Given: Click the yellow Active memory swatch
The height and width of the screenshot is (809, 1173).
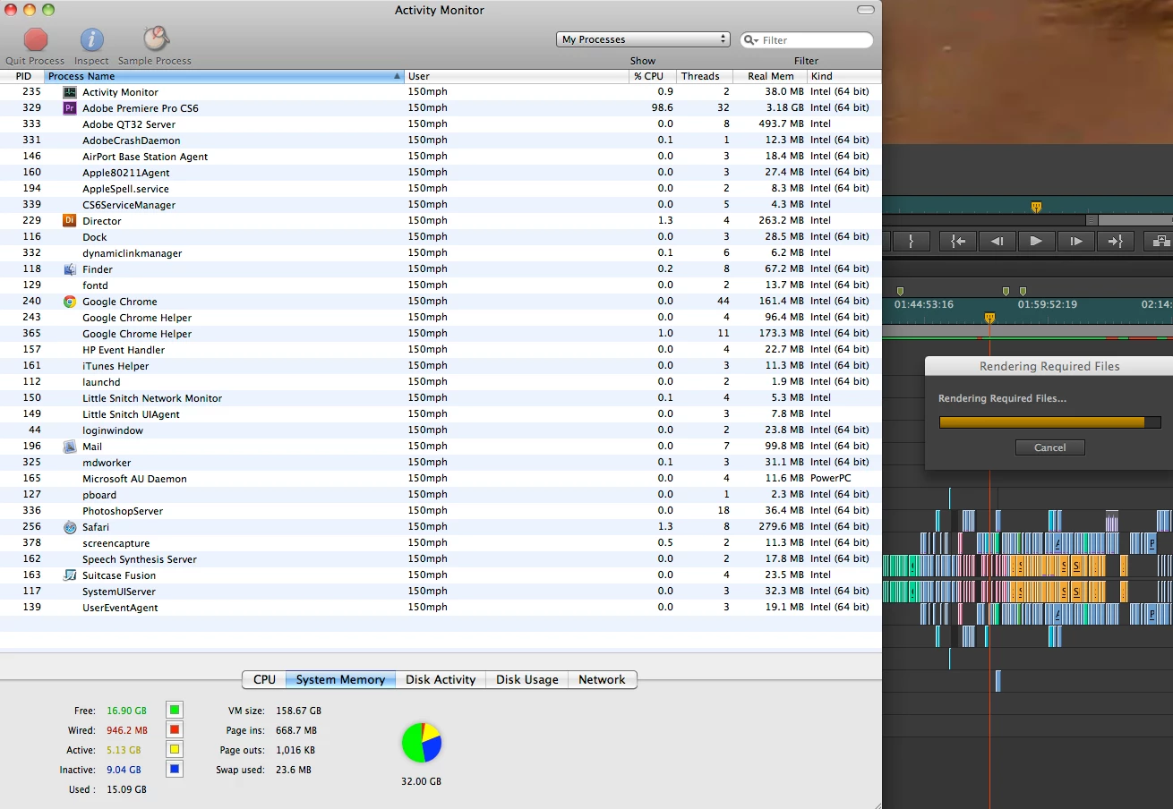Looking at the screenshot, I should coord(175,749).
